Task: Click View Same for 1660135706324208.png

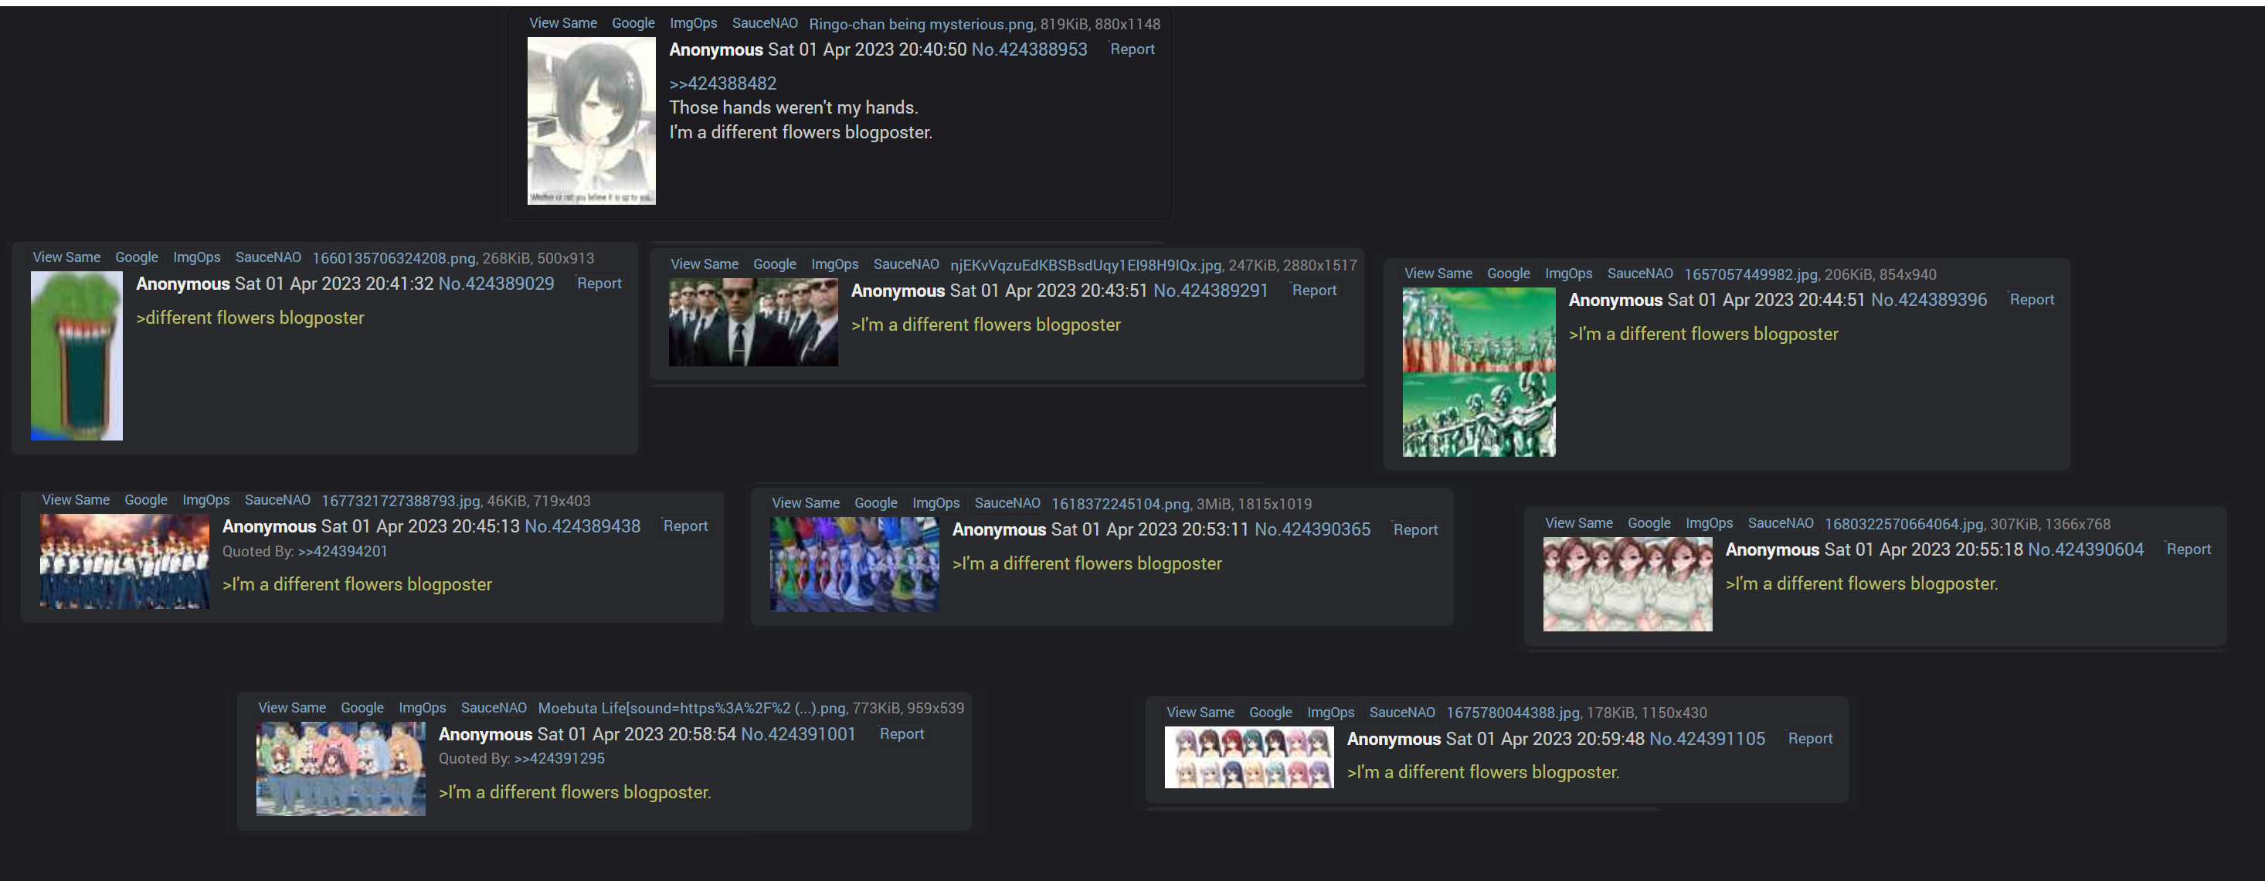Action: click(66, 257)
